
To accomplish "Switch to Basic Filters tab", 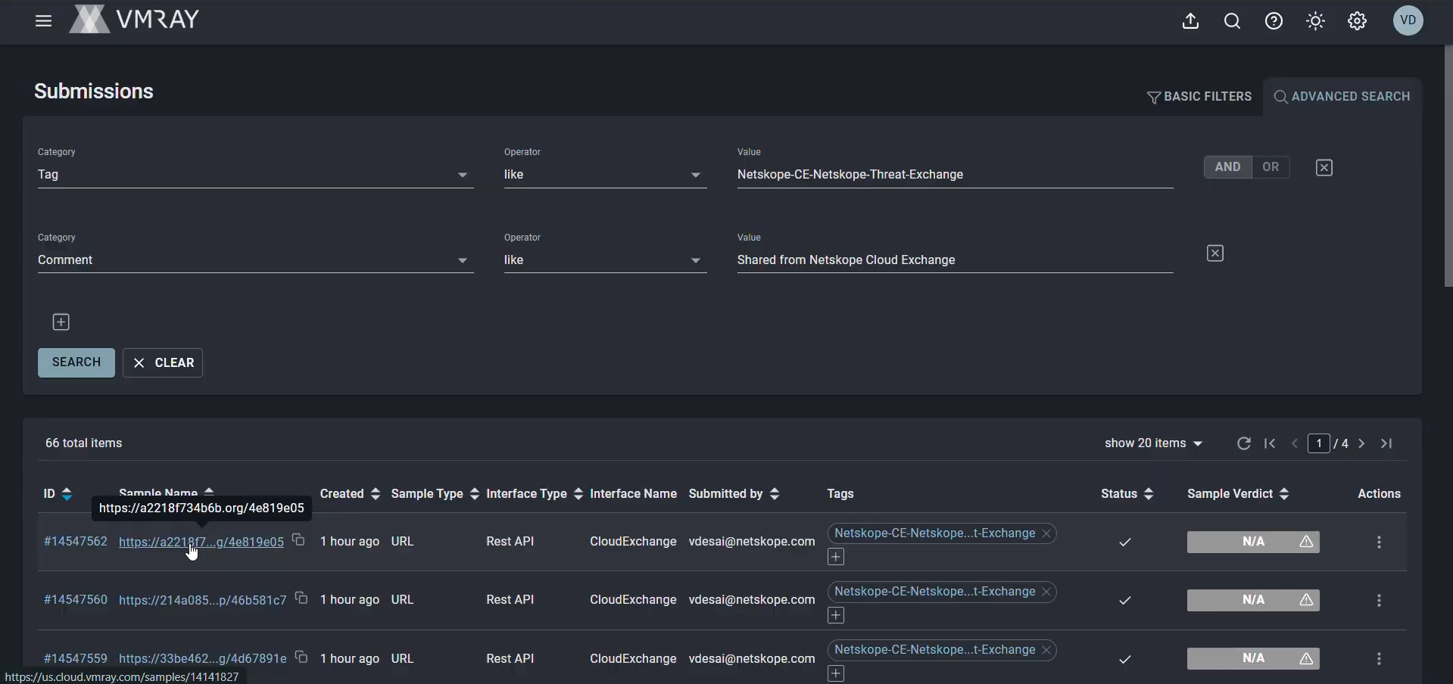I will coord(1199,97).
